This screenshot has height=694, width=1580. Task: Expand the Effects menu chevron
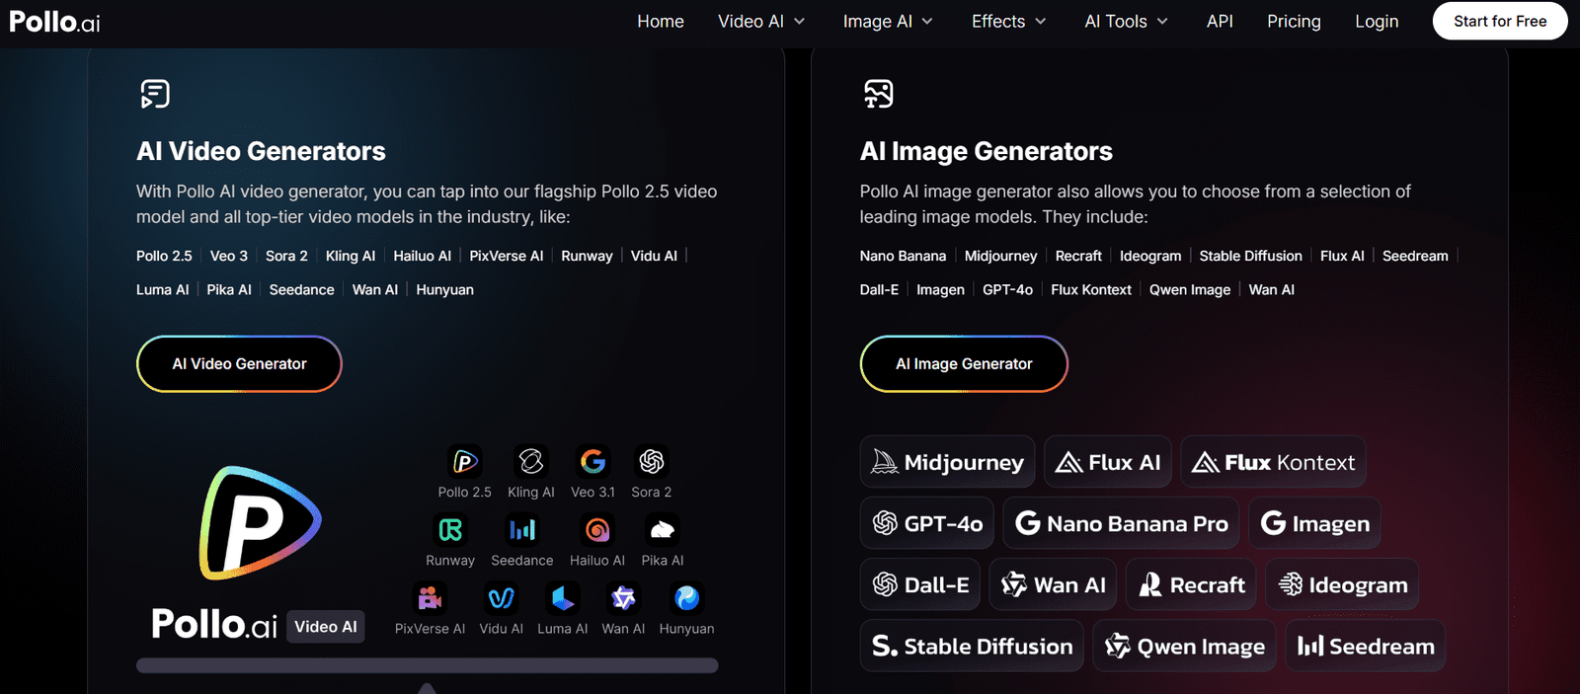[1040, 22]
